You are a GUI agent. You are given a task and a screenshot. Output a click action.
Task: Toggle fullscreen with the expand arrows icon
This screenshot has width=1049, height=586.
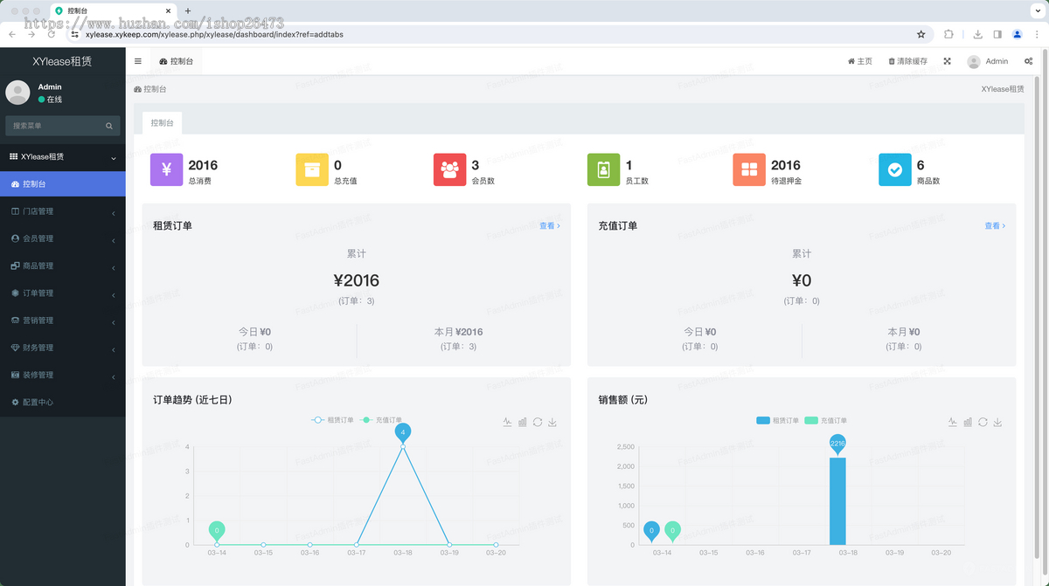[947, 61]
